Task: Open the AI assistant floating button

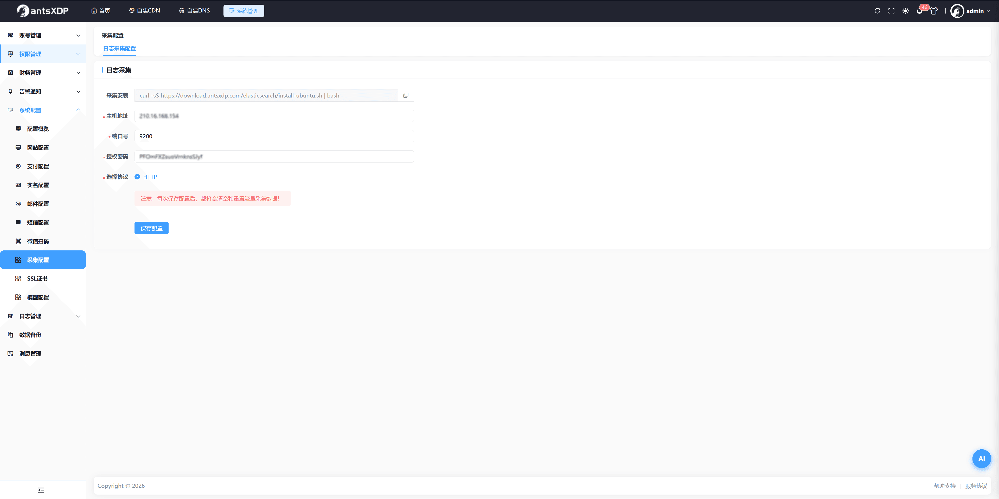Action: (982, 459)
